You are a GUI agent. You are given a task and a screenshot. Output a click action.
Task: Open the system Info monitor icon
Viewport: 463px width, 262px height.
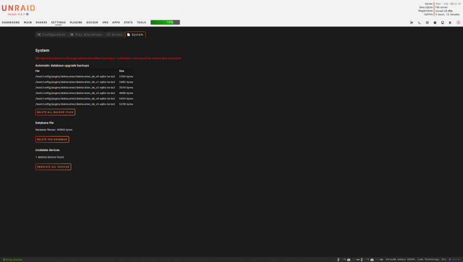(442, 22)
